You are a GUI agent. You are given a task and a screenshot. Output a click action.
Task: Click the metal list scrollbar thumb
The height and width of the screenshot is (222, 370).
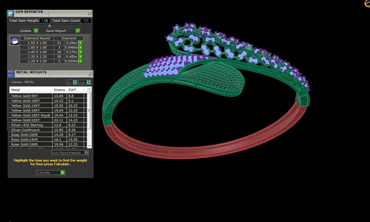tap(89, 110)
